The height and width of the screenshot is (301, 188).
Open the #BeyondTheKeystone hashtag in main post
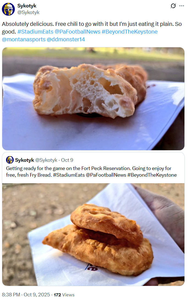[130, 32]
